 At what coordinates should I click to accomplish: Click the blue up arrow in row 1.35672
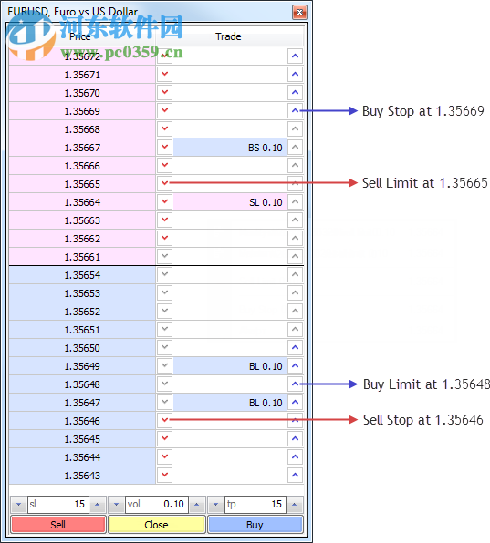pyautogui.click(x=295, y=56)
